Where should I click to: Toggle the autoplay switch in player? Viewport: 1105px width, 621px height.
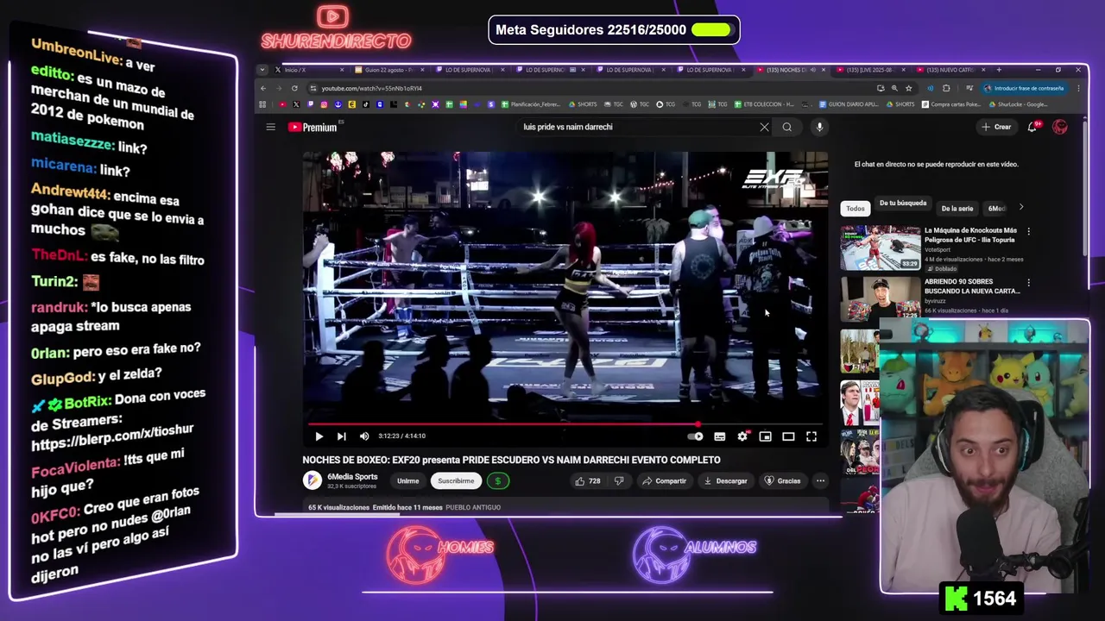[695, 436]
